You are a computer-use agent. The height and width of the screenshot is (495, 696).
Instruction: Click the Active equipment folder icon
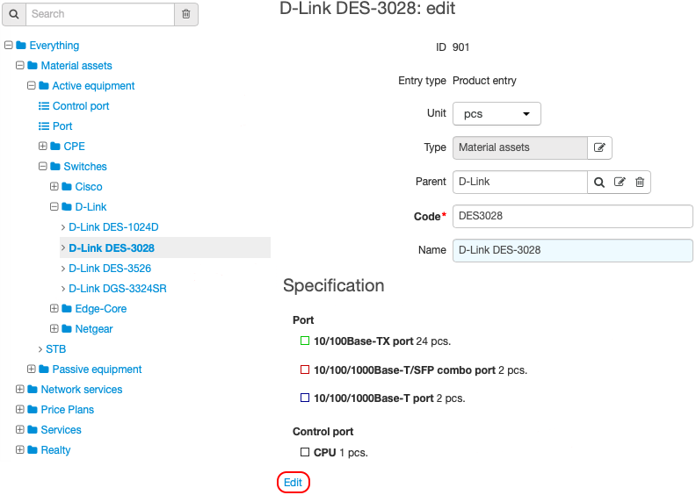point(44,85)
